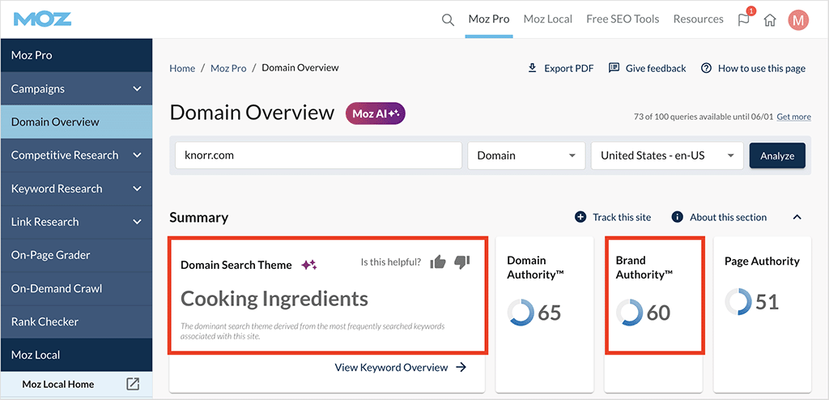Select the Moz Pro top tab
The width and height of the screenshot is (829, 400).
click(489, 19)
